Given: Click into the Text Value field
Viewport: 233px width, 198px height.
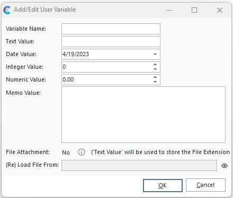Looking at the screenshot, I should (x=111, y=41).
